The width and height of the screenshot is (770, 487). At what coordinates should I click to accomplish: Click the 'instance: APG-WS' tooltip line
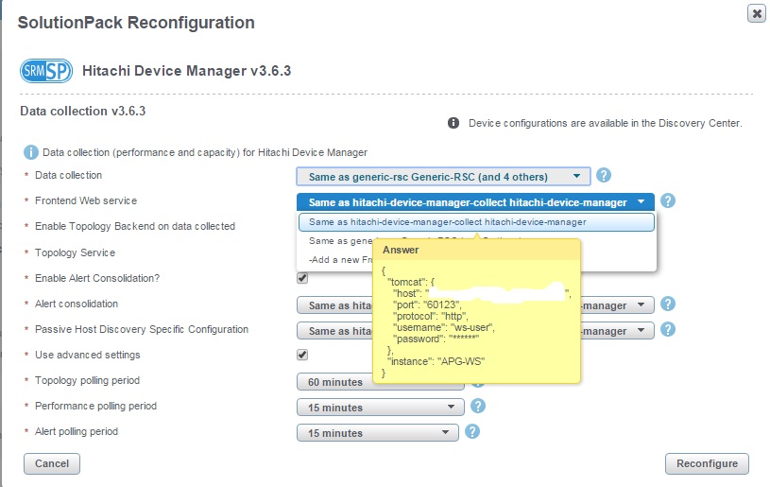pos(436,361)
